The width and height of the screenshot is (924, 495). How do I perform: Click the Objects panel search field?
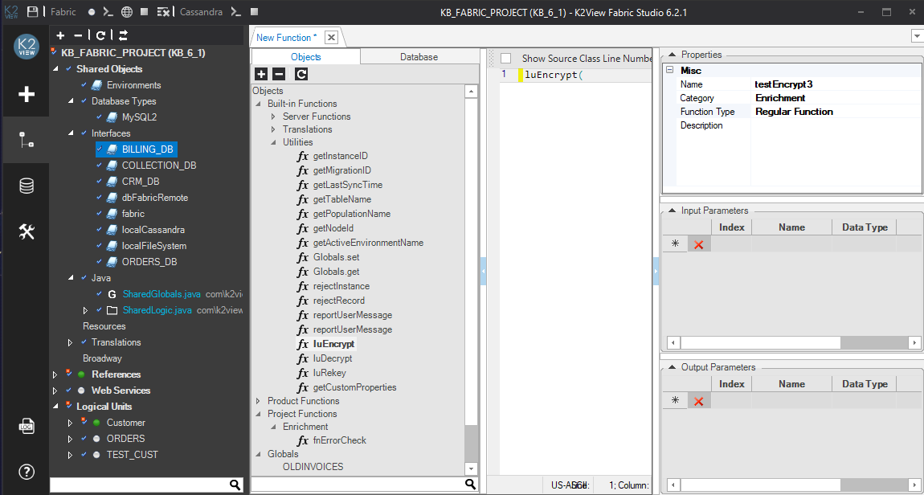[358, 485]
